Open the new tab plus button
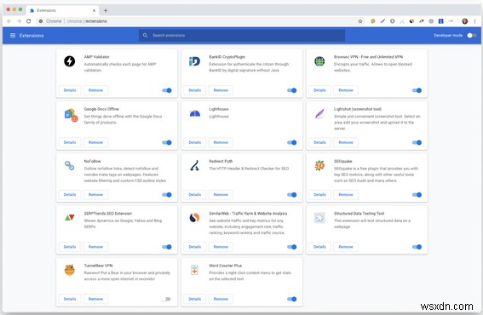Screen dimensions: 483x315 (x=106, y=10)
